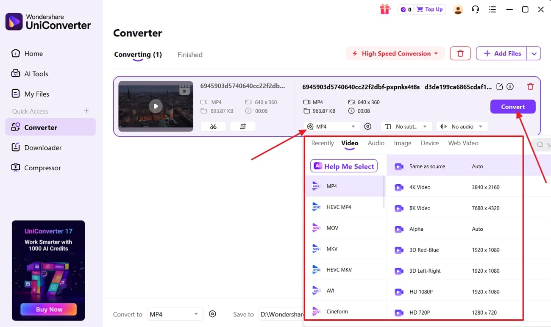
Task: Click the Save to path field
Action: click(x=281, y=314)
